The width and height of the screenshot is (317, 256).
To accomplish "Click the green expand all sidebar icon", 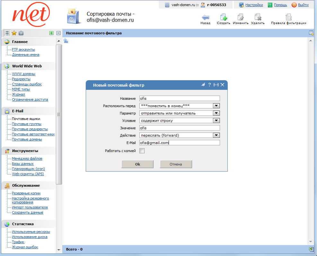I will pos(51,33).
